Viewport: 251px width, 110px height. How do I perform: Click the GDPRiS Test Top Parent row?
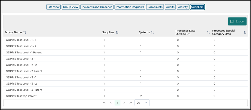[21, 96]
